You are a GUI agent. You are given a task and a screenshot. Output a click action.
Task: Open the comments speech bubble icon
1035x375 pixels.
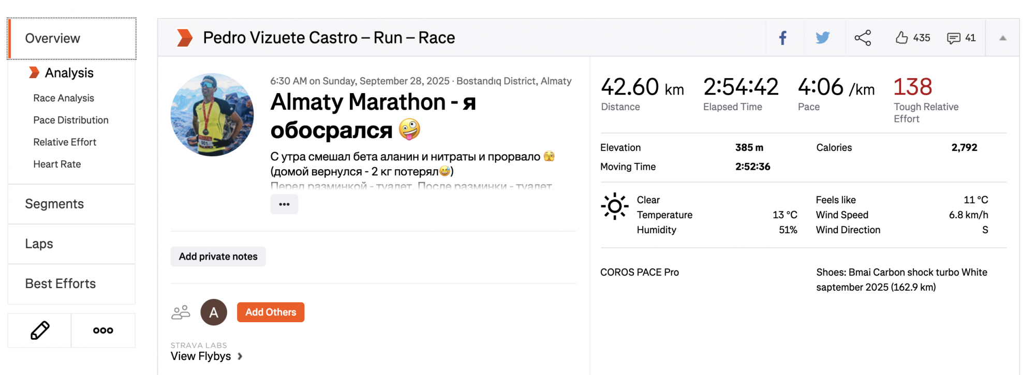click(953, 38)
